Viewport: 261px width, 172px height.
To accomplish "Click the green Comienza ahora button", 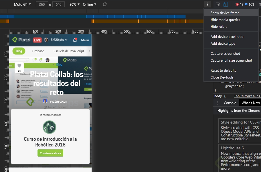I will [x=50, y=153].
